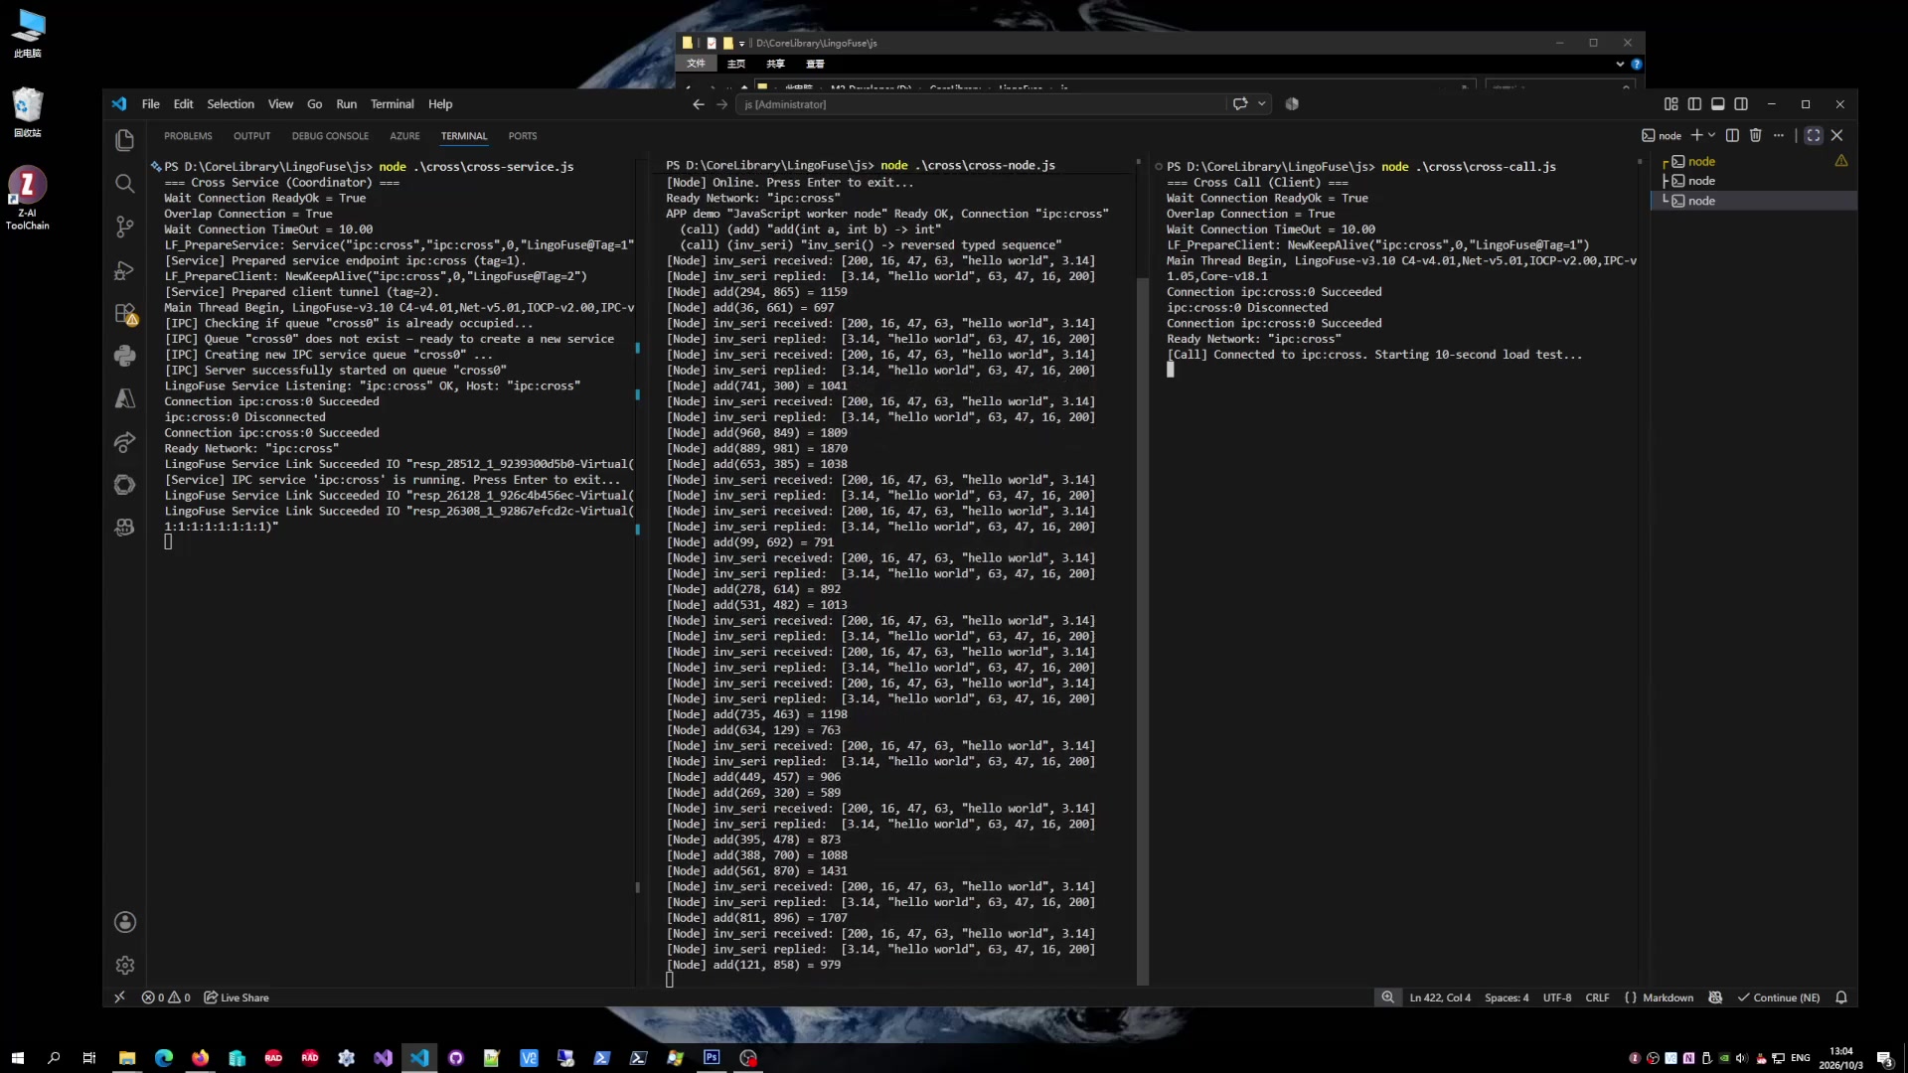Image resolution: width=1908 pixels, height=1073 pixels.
Task: Open the Terminal menu
Action: tap(392, 104)
